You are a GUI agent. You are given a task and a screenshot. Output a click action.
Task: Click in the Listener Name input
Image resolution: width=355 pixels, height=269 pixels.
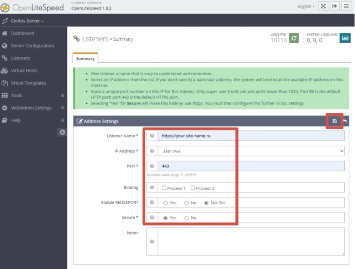(251, 136)
